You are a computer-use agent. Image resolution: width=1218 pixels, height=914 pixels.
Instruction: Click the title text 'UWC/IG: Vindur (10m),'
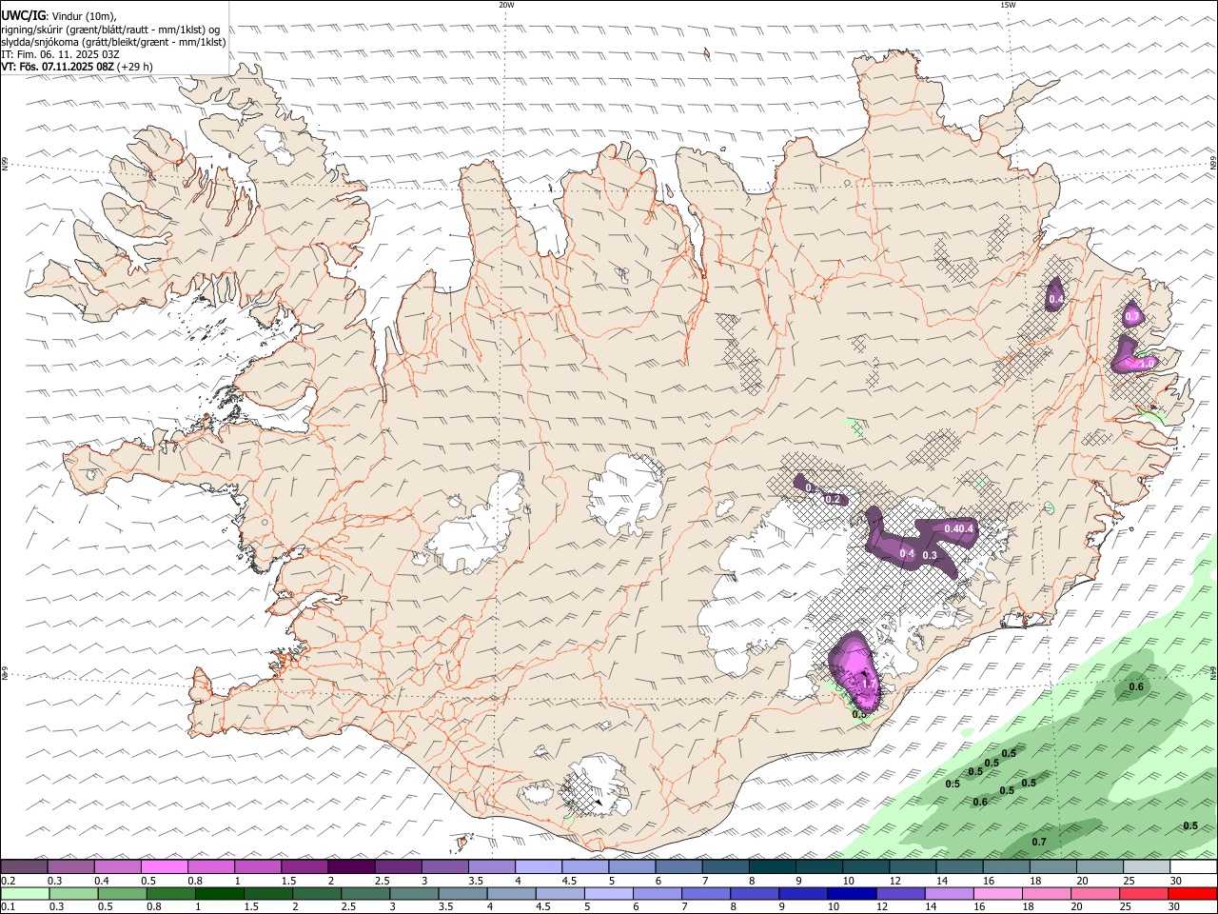[x=59, y=15]
